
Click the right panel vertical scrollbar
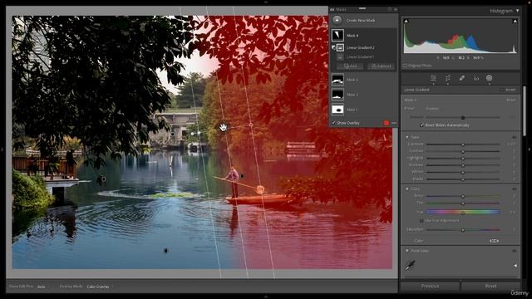(525, 110)
